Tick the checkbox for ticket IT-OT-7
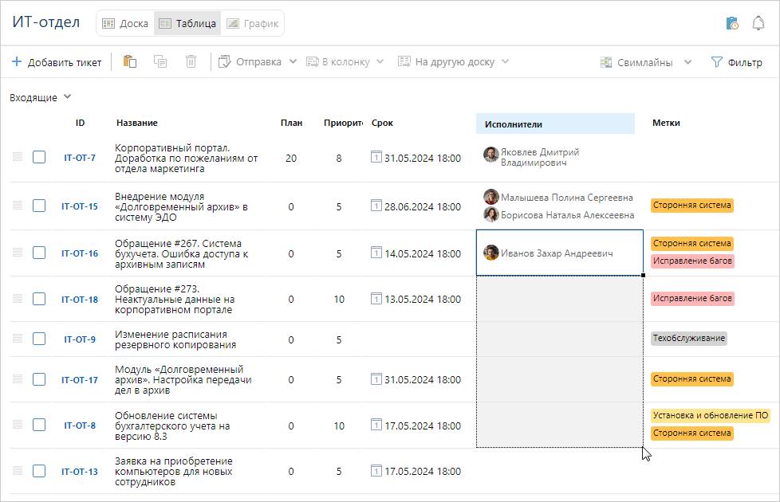The height and width of the screenshot is (502, 780). tap(39, 158)
